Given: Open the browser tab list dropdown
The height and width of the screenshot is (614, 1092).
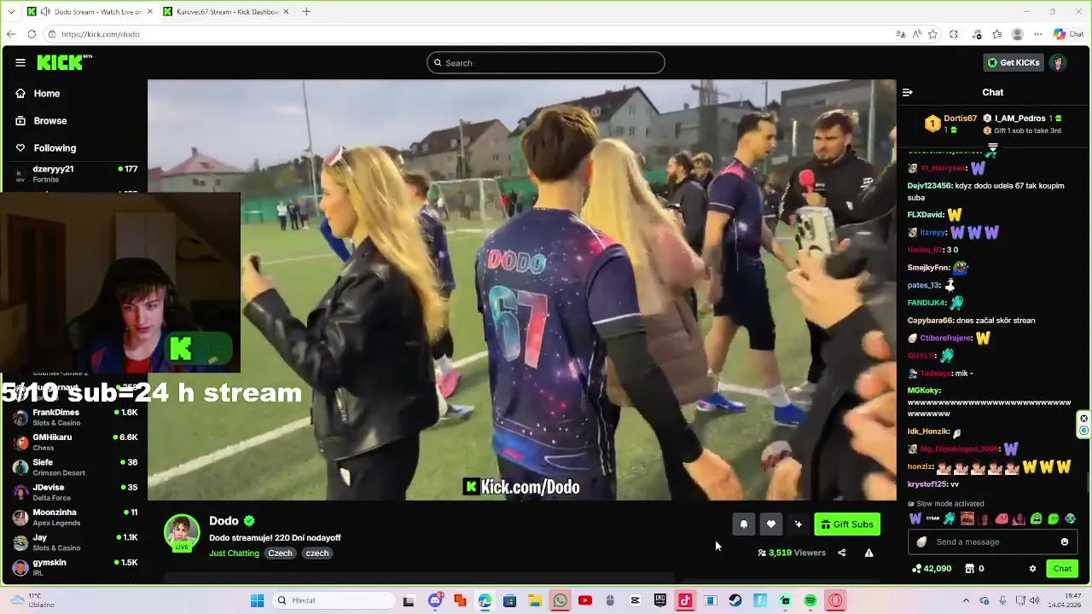Looking at the screenshot, I should point(10,11).
